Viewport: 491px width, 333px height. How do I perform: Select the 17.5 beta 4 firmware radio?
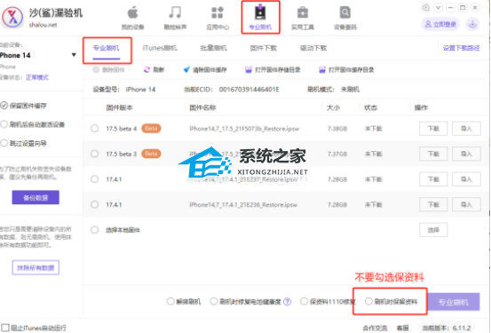click(95, 129)
